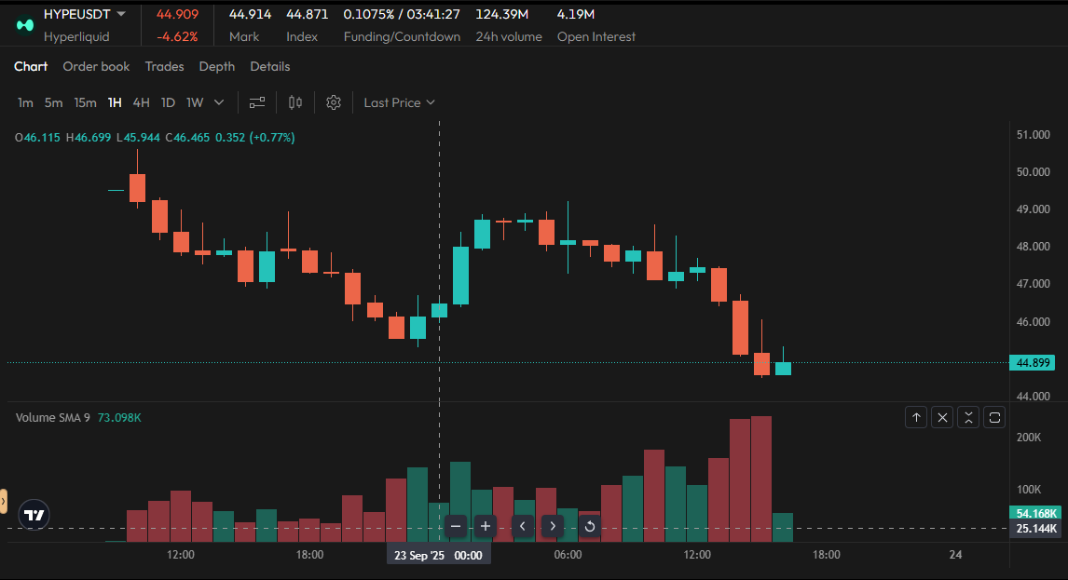Delete the volume pane

point(942,417)
